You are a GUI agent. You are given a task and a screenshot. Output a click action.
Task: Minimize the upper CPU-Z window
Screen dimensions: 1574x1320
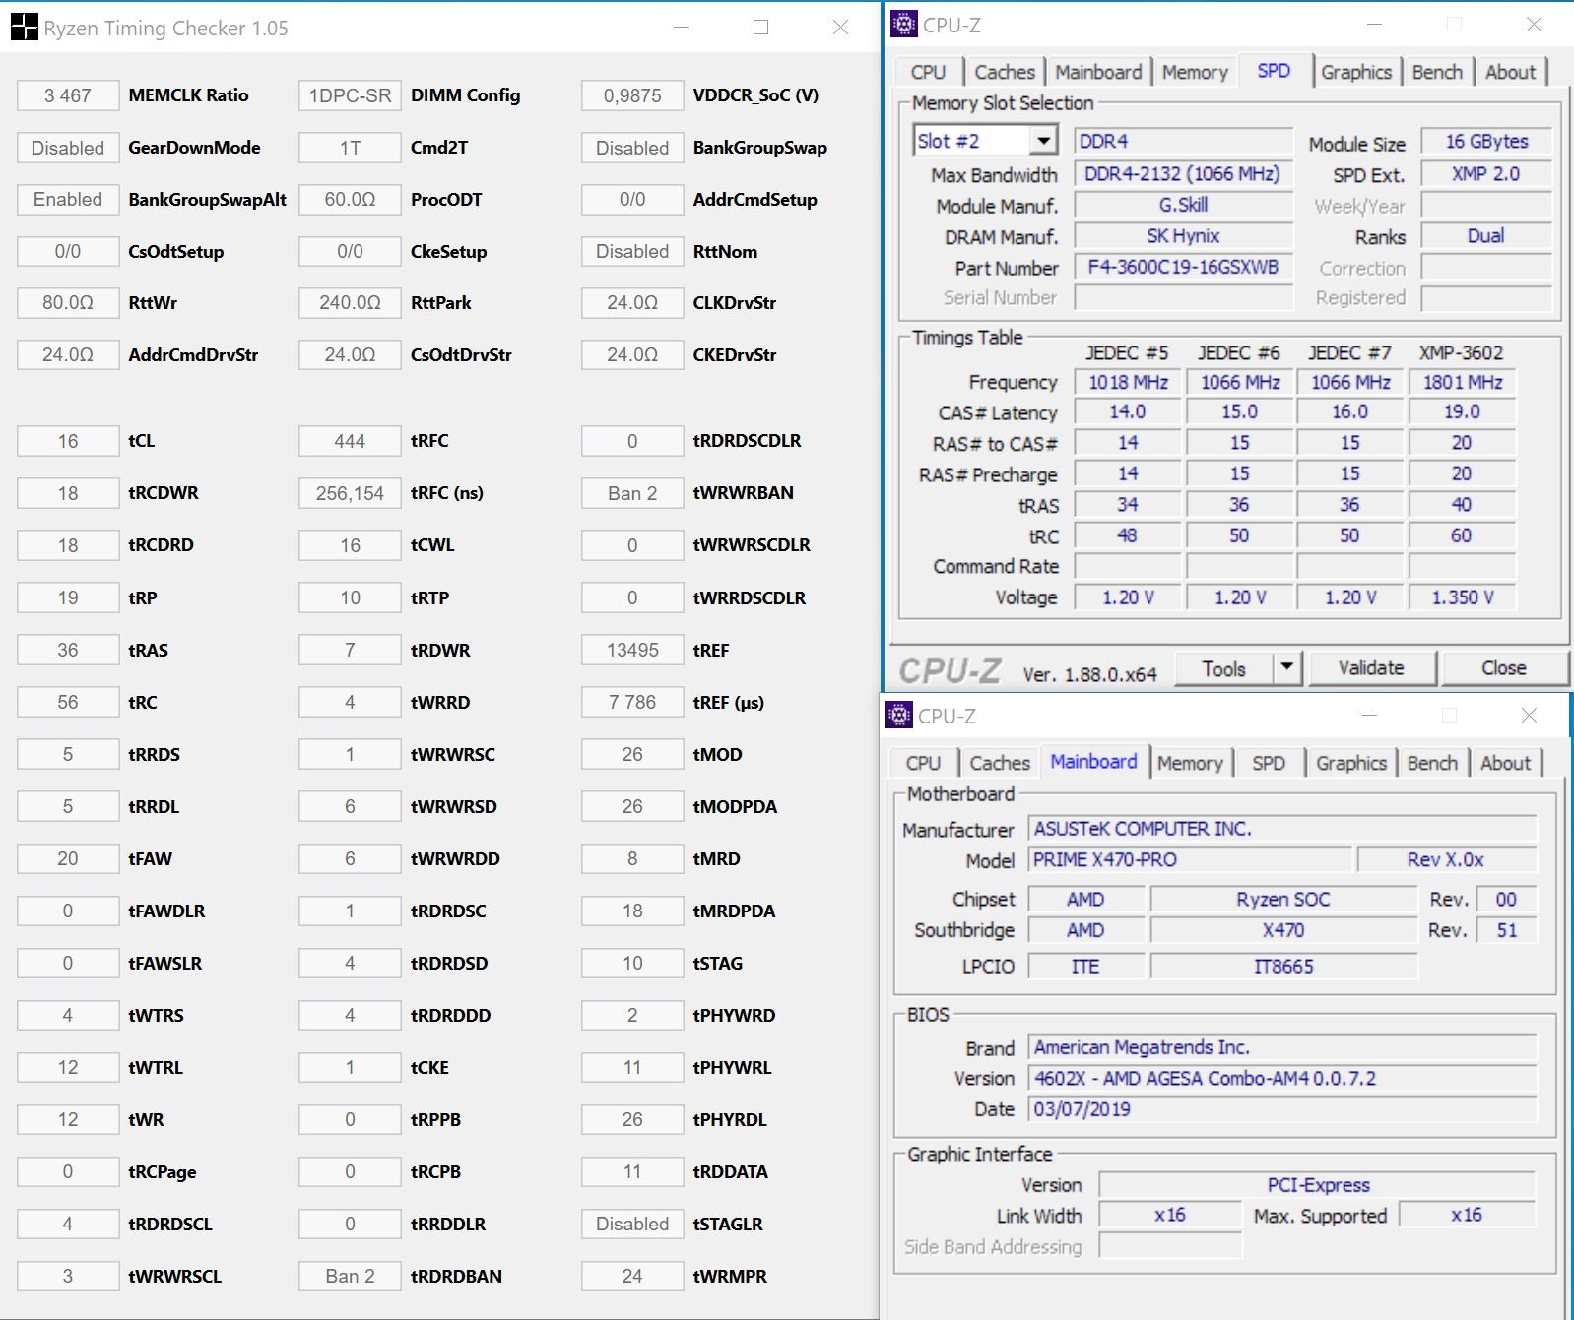pyautogui.click(x=1375, y=25)
